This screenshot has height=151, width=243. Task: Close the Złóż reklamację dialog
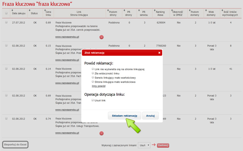click(x=159, y=53)
